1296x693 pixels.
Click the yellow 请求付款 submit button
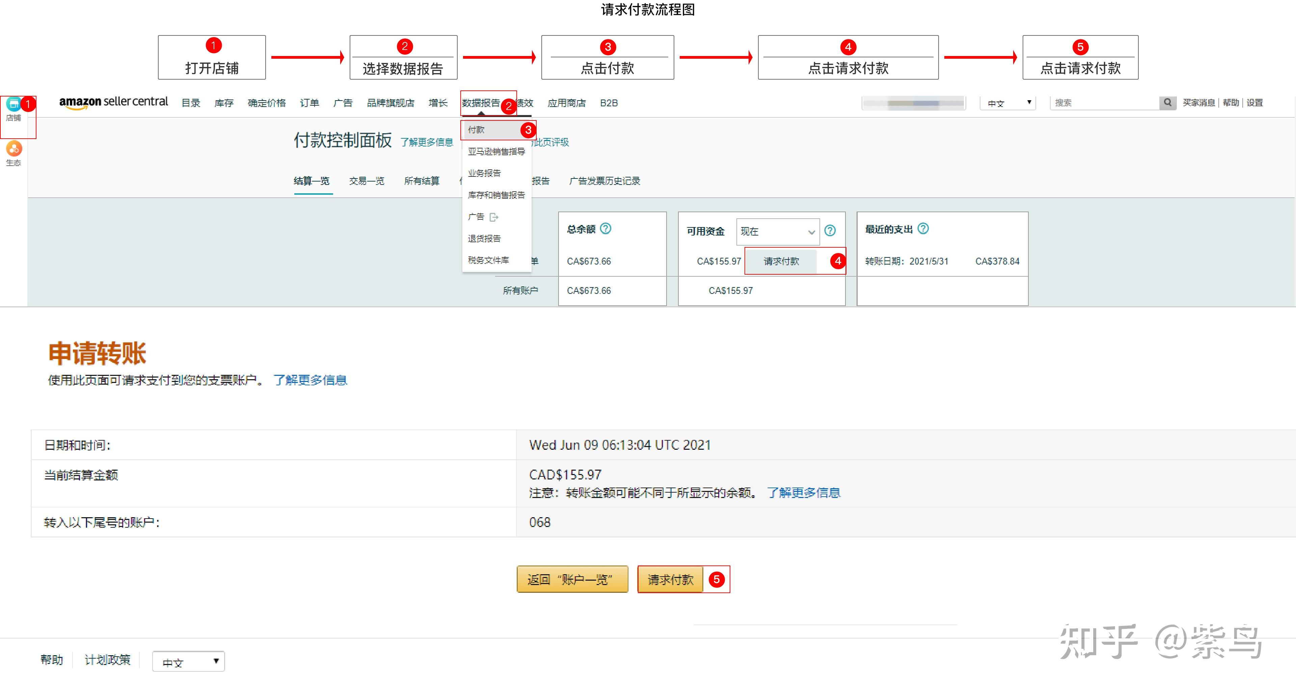pyautogui.click(x=670, y=580)
